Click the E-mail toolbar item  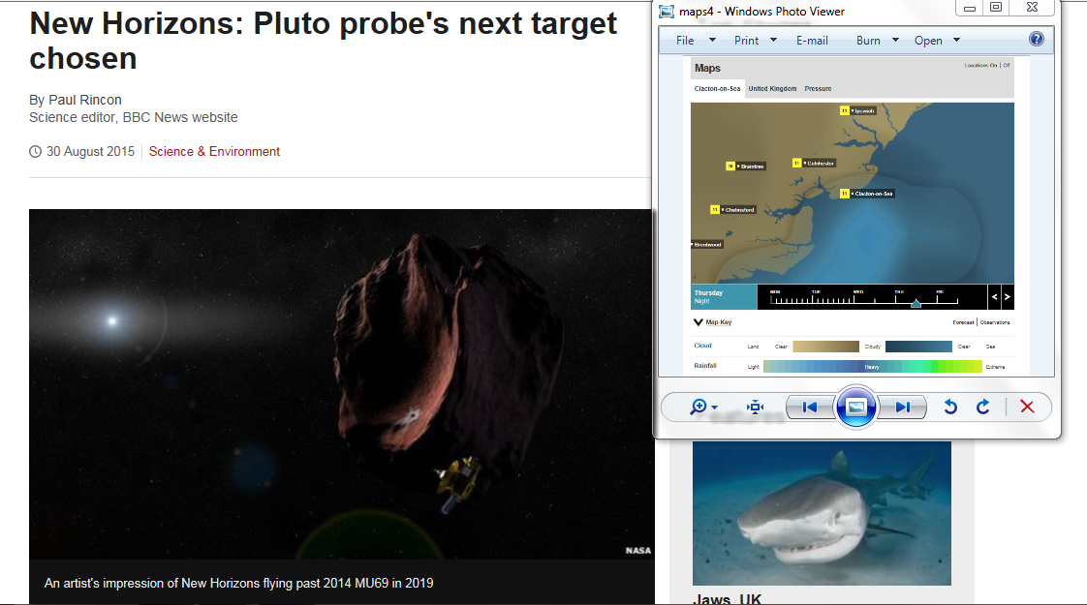[812, 41]
